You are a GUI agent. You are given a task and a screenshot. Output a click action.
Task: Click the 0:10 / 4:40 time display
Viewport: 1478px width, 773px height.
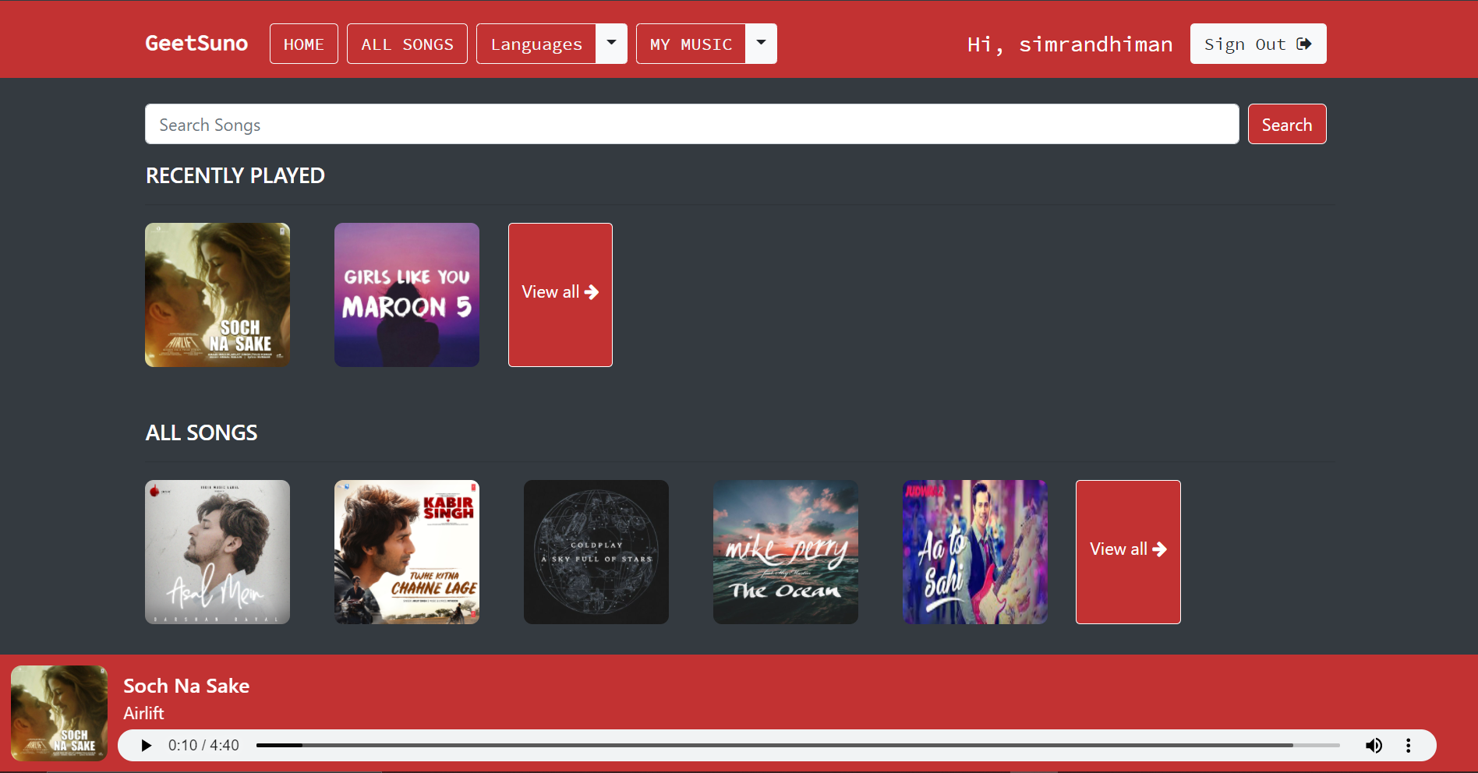203,746
